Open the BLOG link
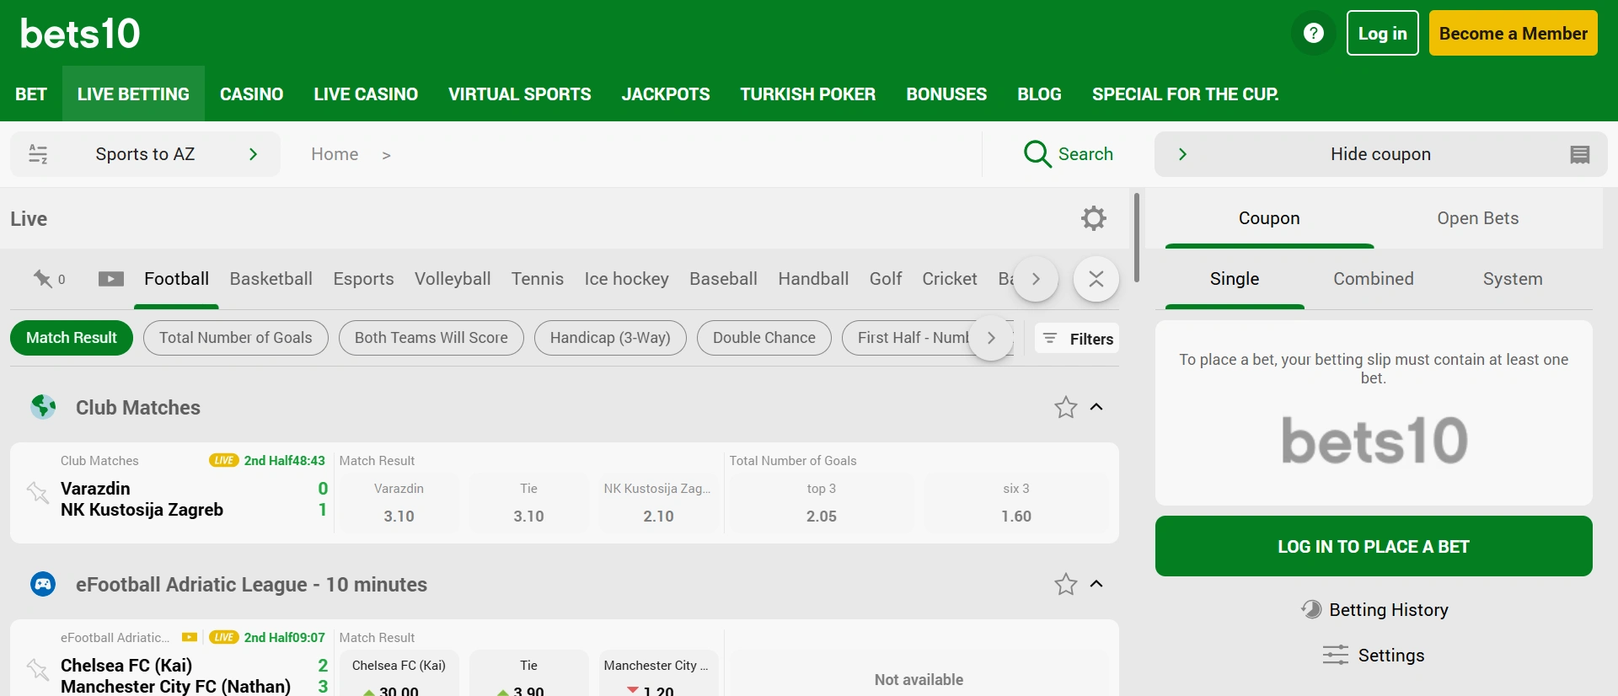The image size is (1618, 696). point(1040,94)
